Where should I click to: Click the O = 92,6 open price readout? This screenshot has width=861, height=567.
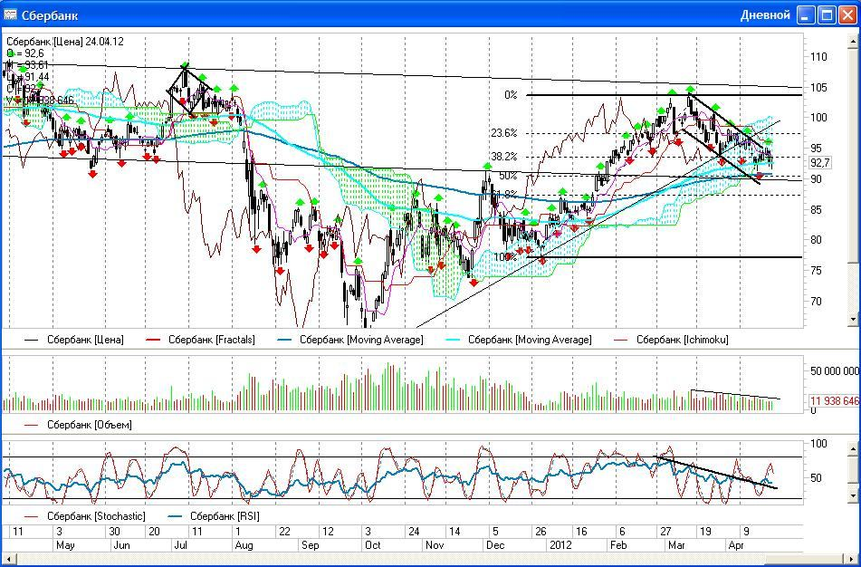click(25, 53)
